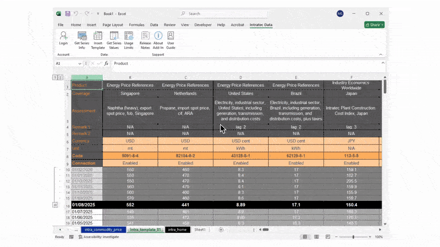Save the workbook using the save icon
The image size is (440, 247).
tap(68, 13)
